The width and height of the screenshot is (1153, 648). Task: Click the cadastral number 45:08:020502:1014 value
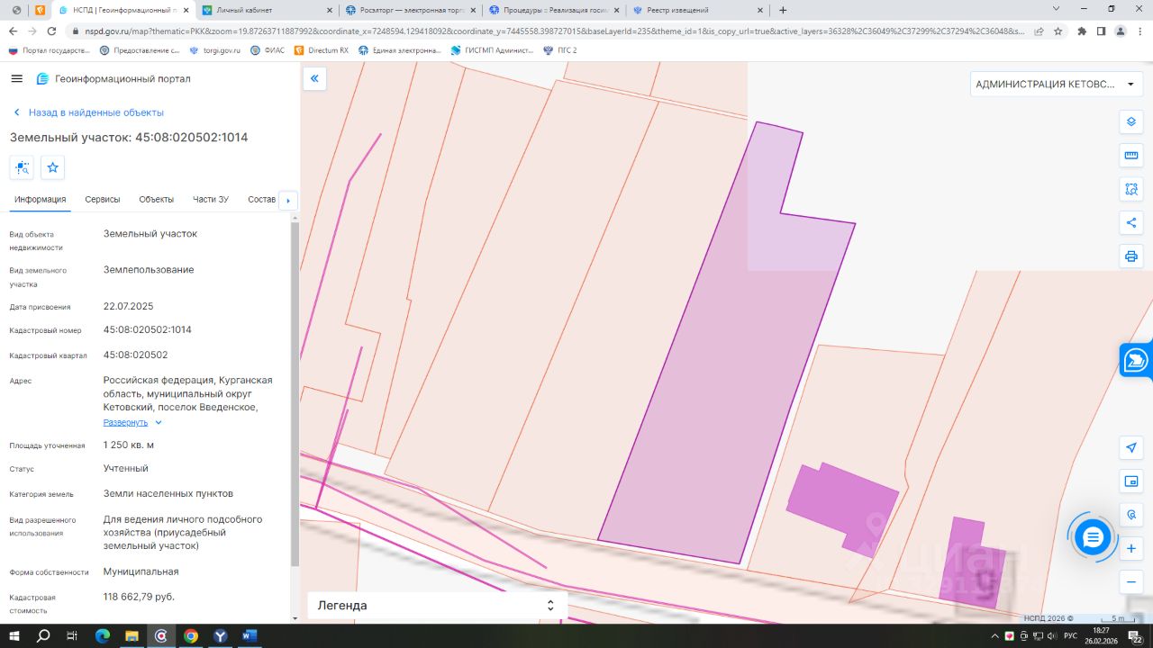148,329
